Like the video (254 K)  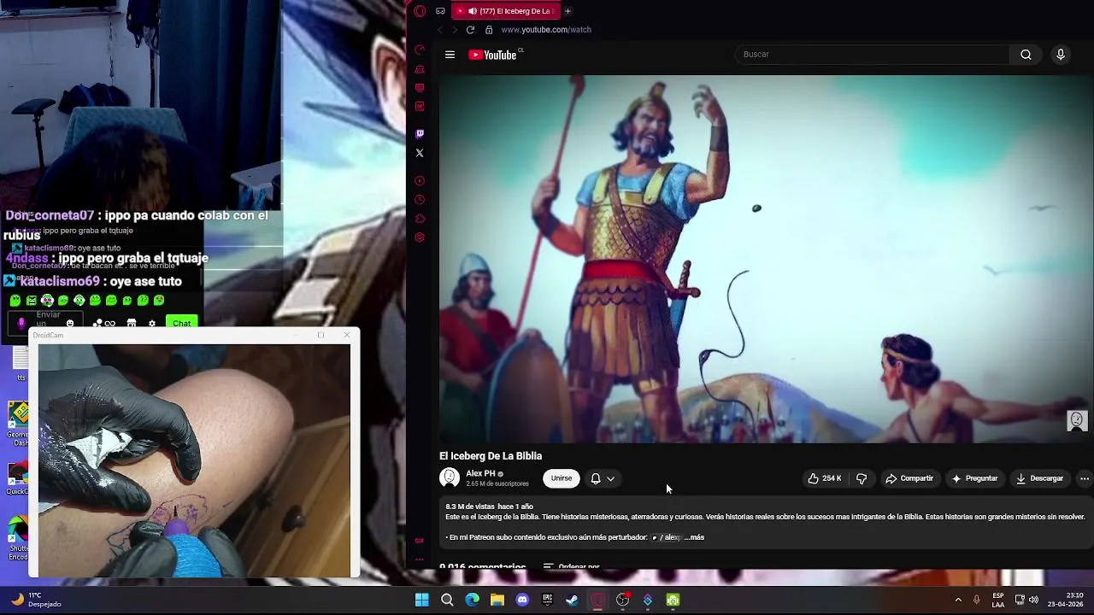825,478
